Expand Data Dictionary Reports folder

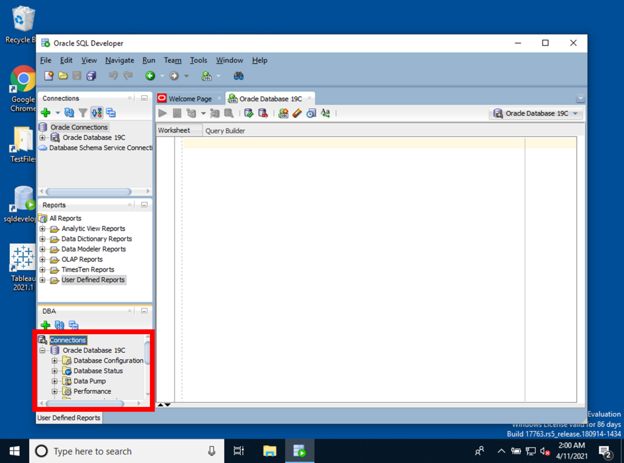43,239
